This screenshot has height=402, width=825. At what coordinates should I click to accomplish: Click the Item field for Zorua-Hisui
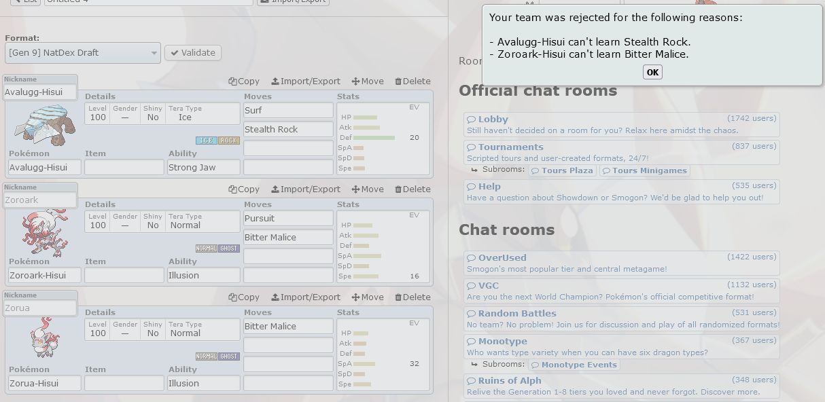124,383
